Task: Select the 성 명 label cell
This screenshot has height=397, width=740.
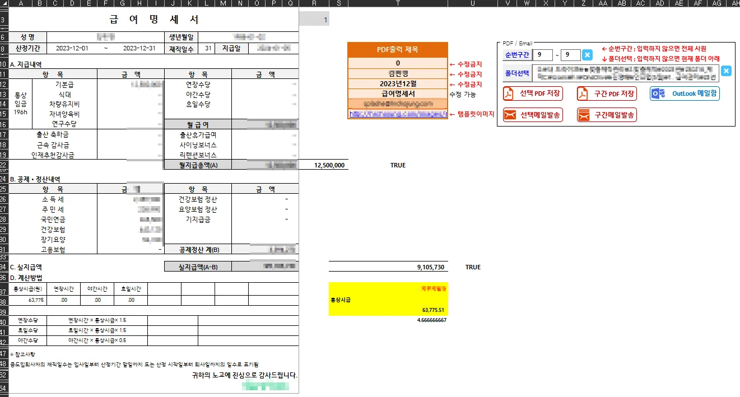Action: 28,37
